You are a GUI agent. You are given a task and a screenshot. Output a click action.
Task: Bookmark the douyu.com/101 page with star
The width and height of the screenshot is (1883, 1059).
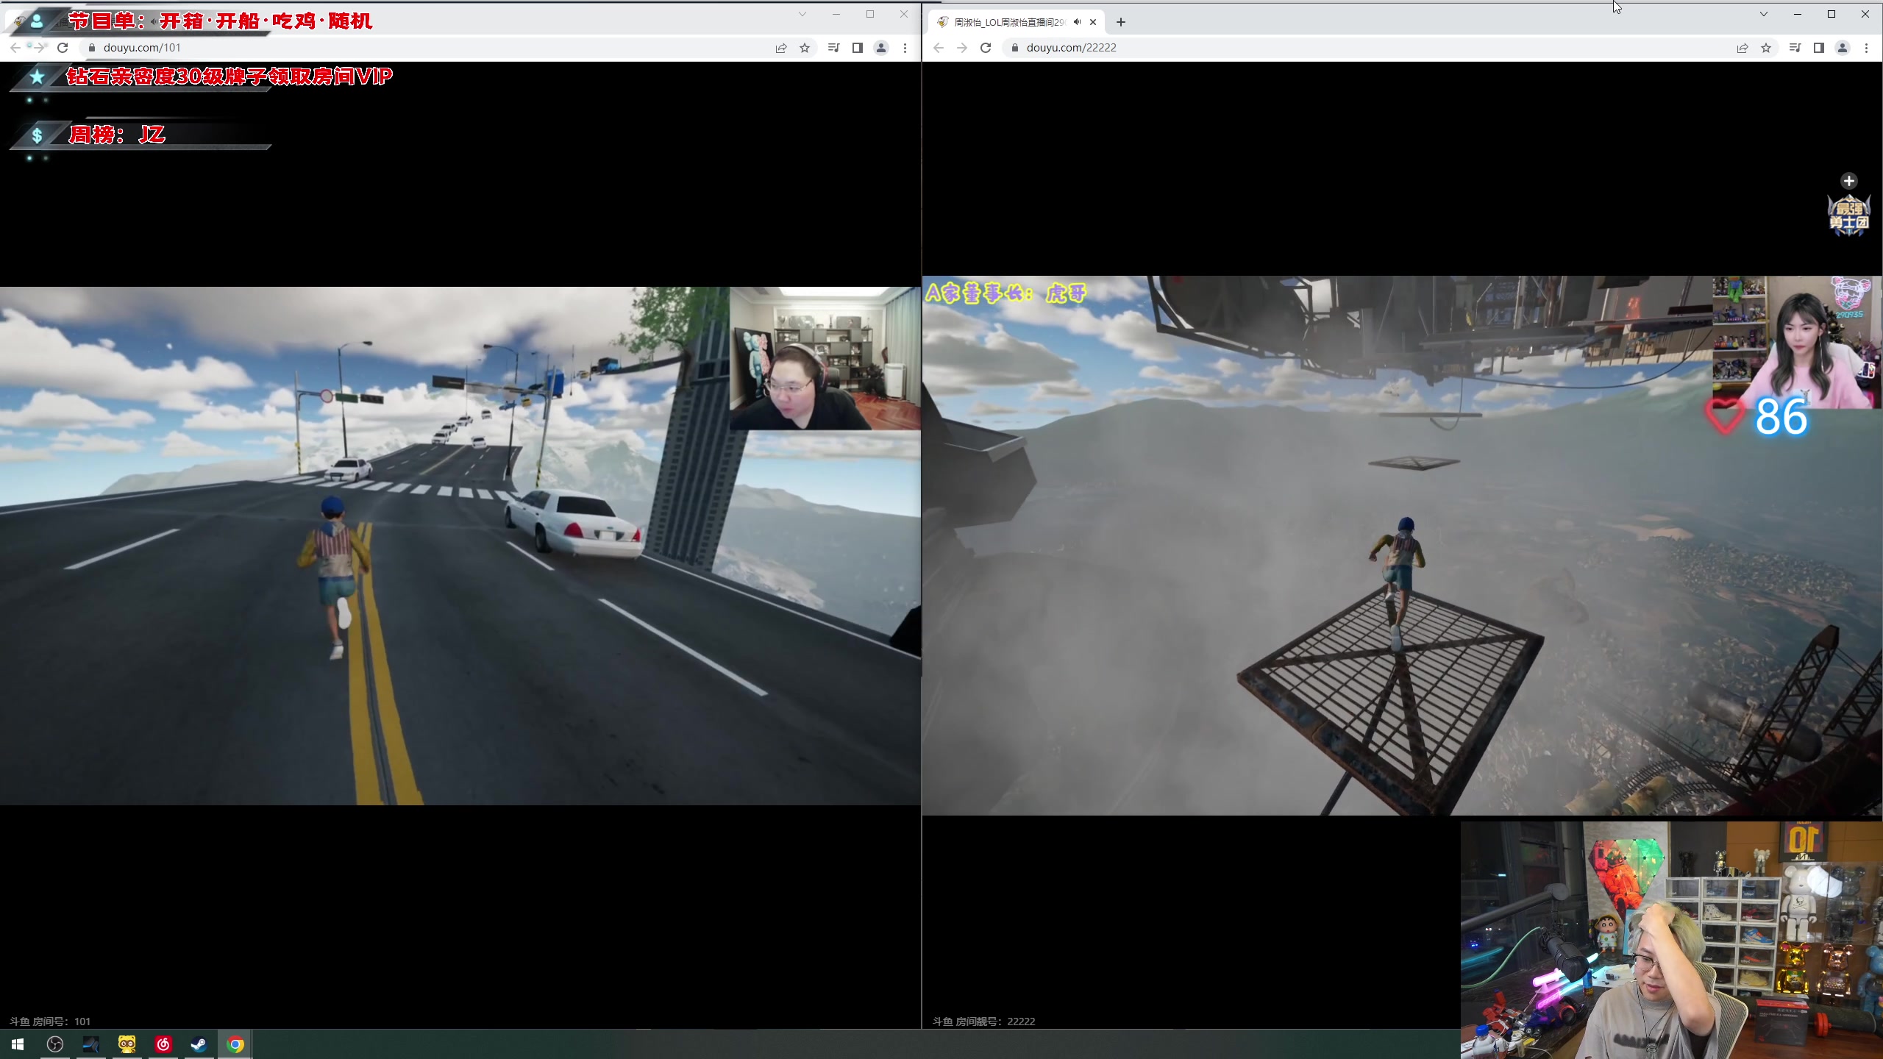click(805, 48)
